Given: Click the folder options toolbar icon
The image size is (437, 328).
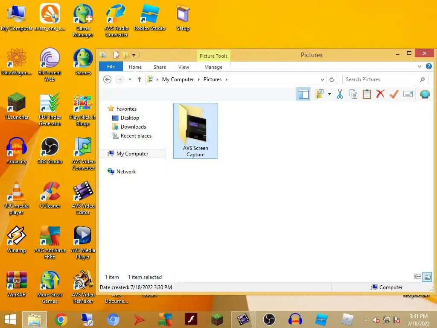Looking at the screenshot, I should (319, 94).
